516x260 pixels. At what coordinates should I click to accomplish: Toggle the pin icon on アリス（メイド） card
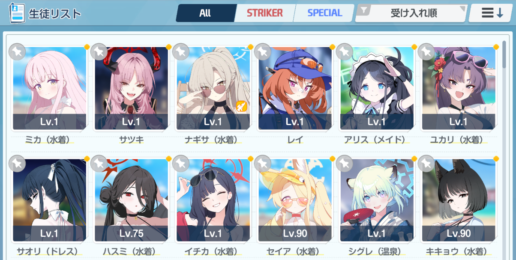pos(345,51)
